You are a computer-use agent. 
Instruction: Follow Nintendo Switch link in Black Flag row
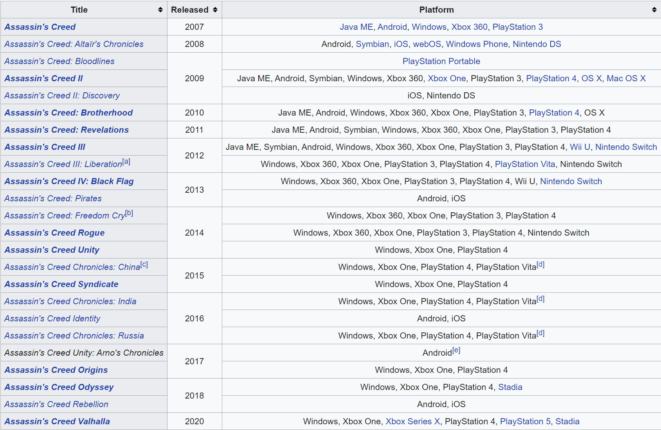pyautogui.click(x=571, y=181)
